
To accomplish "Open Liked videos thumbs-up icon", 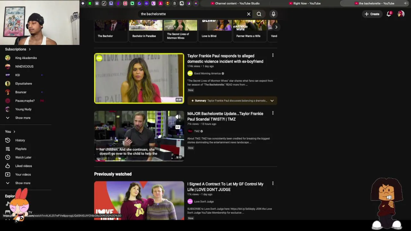I will [8, 166].
